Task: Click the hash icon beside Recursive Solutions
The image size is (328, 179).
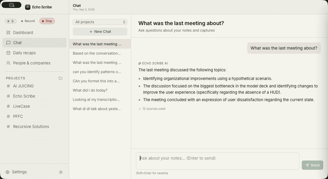Action: [x=8, y=127]
